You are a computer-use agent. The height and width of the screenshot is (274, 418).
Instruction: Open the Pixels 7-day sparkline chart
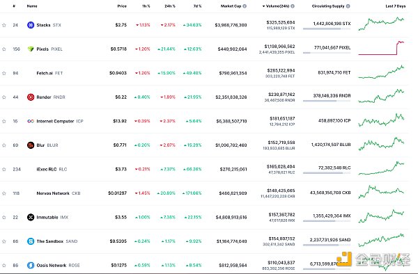pos(381,48)
